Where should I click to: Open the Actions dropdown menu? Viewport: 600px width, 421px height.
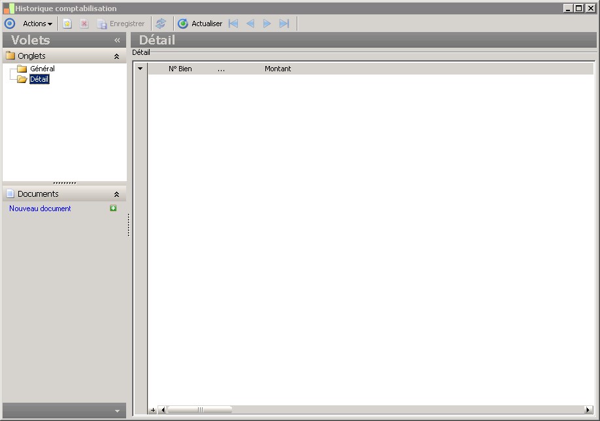pos(37,24)
